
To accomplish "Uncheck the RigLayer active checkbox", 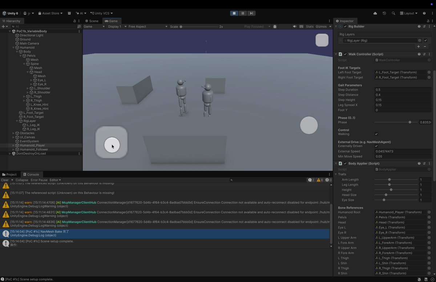I will coord(425,41).
